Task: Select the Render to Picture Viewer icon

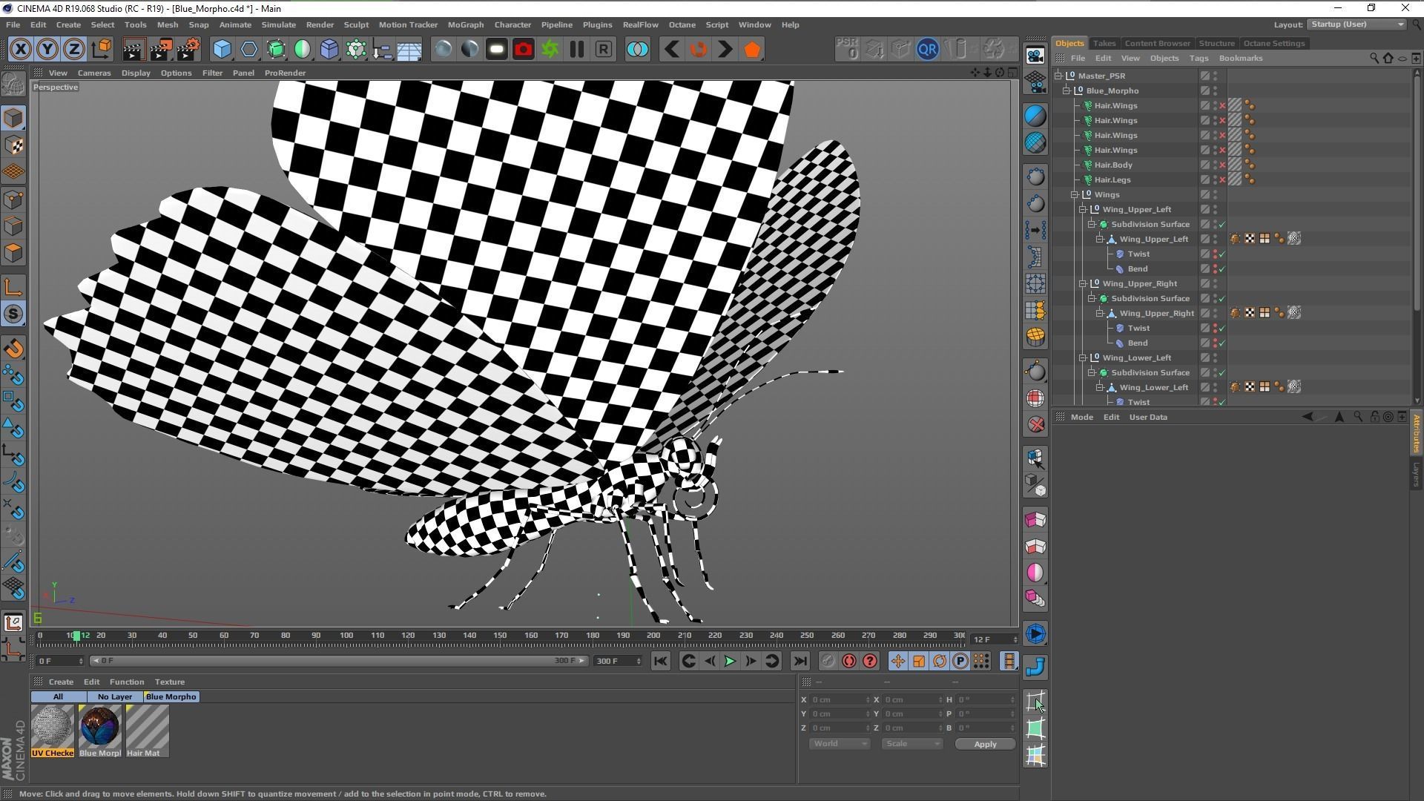Action: tap(160, 50)
